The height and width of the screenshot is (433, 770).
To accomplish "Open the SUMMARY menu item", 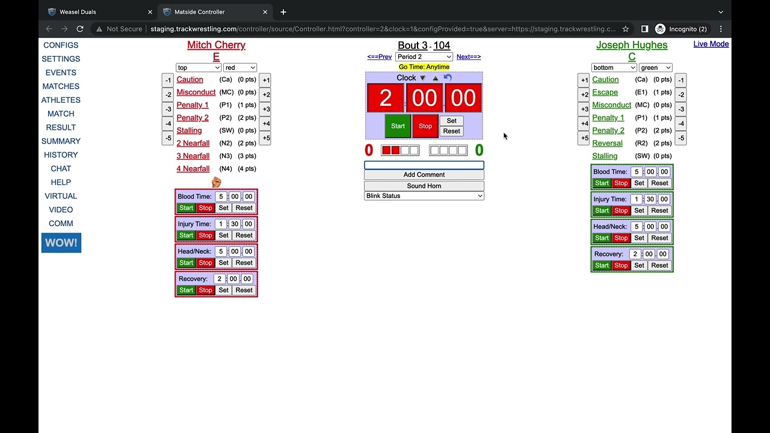I will [61, 141].
